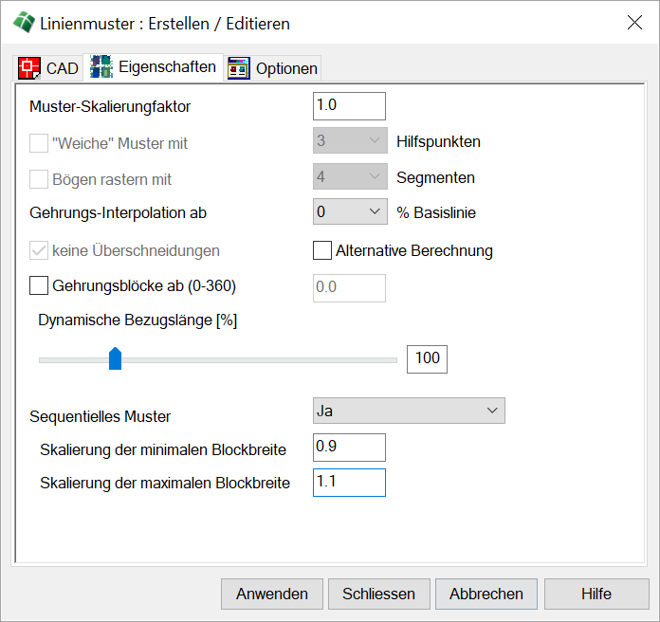The width and height of the screenshot is (660, 622).
Task: Expand the Gehrungs-Interpolation ab percentage dropdown
Action: [x=349, y=212]
